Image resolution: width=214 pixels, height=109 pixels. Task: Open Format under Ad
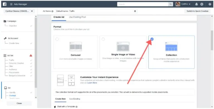tap(13, 96)
